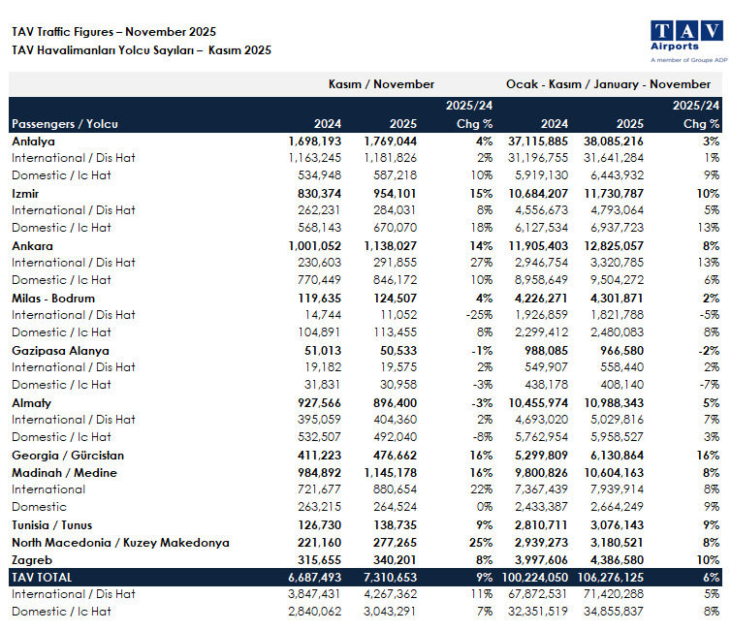Click the 'Ankara' row label
This screenshot has width=731, height=631.
(x=32, y=245)
